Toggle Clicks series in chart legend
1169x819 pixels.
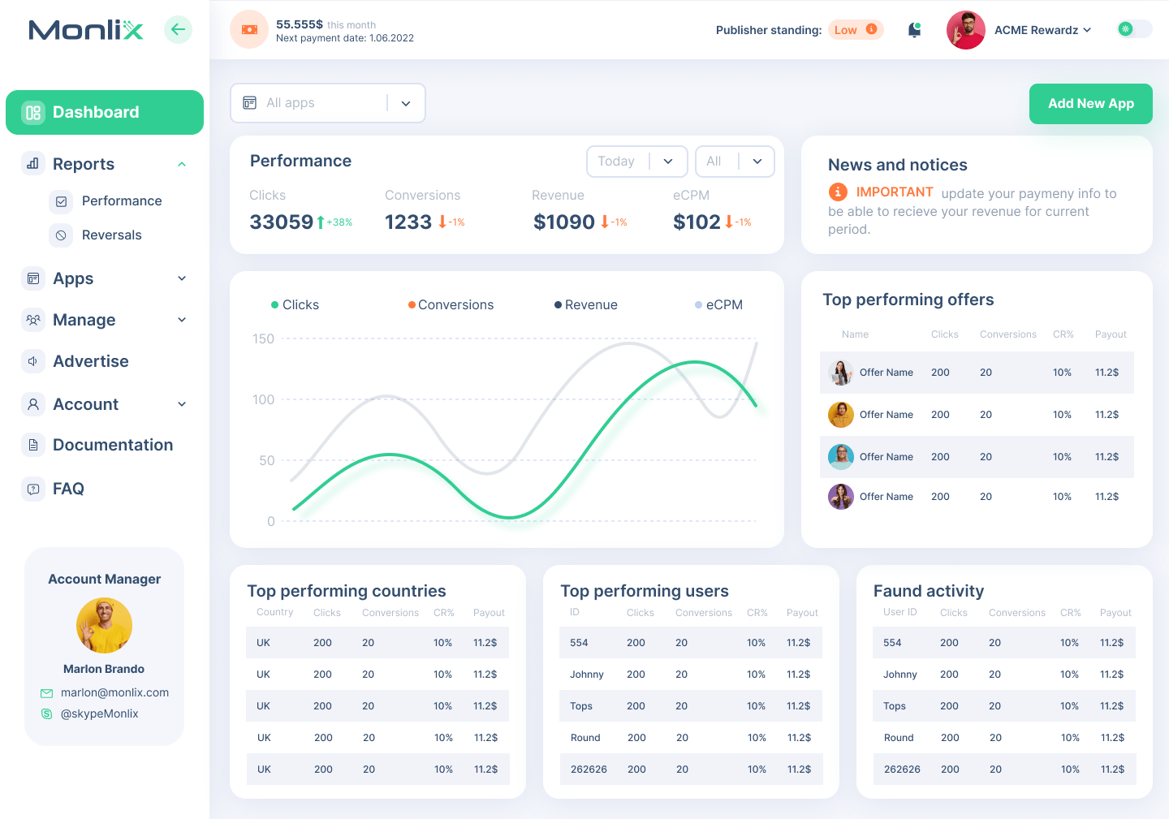(x=295, y=305)
